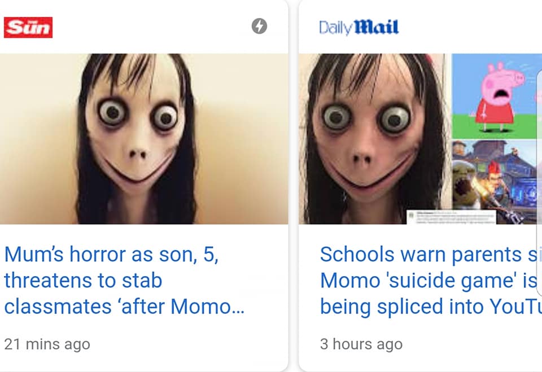Click the partially visible next card at the right edge
The width and height of the screenshot is (542, 372).
point(539,182)
